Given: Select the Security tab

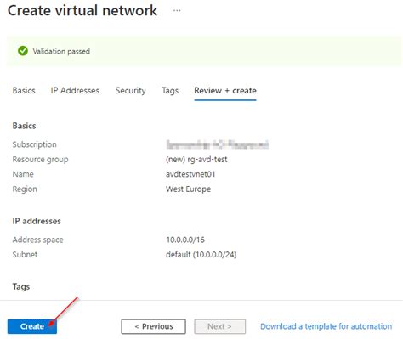Looking at the screenshot, I should point(130,91).
